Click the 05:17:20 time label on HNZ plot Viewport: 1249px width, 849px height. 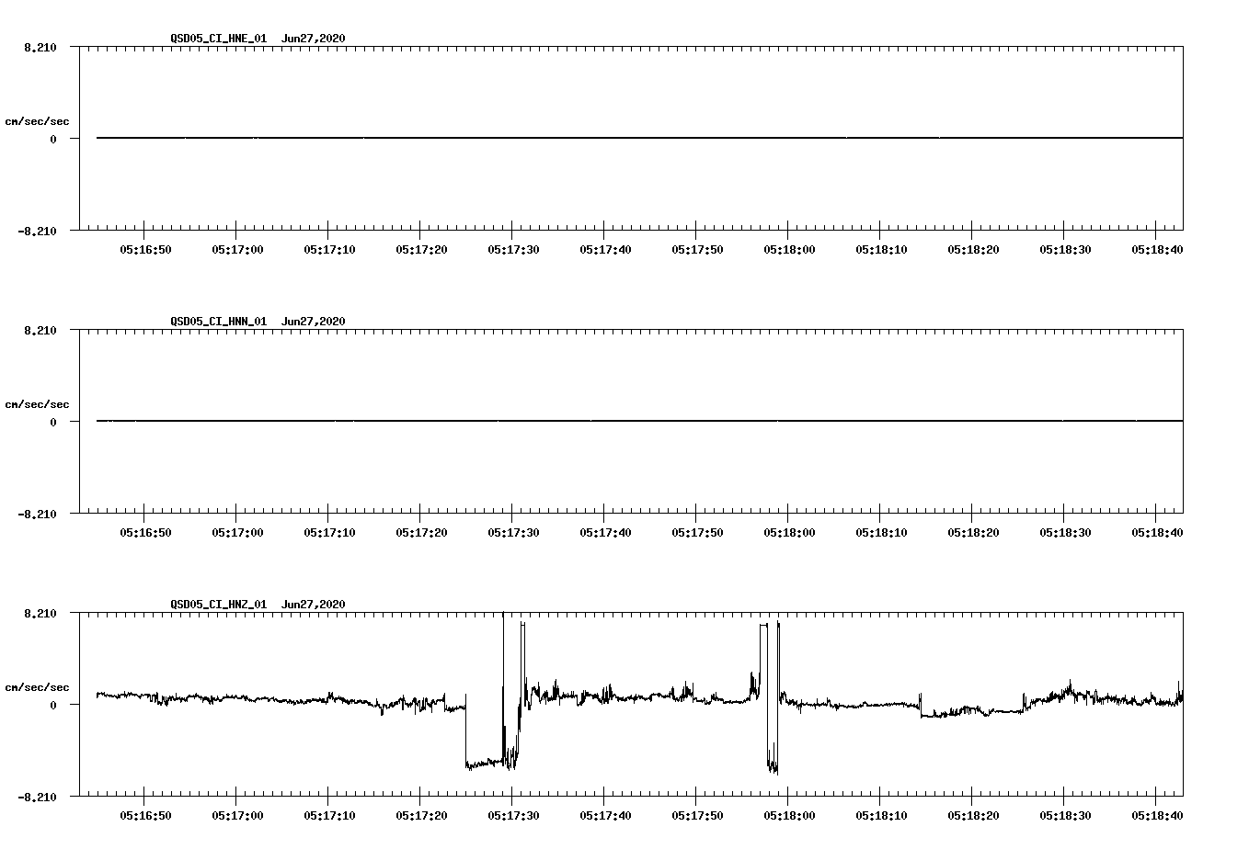(421, 816)
